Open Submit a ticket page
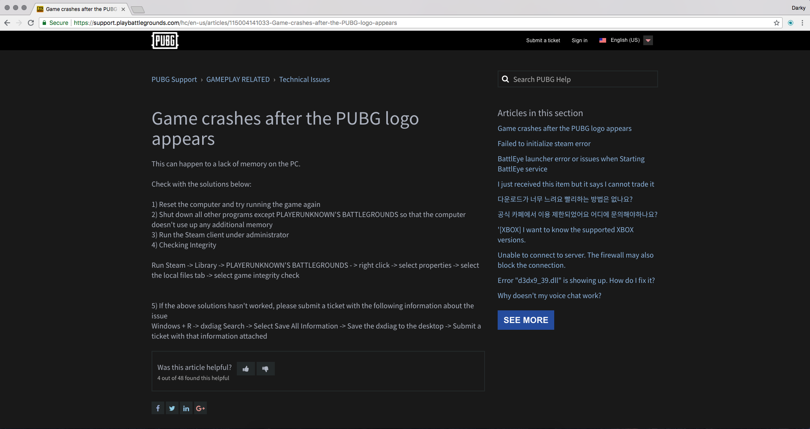Image resolution: width=810 pixels, height=429 pixels. tap(543, 41)
